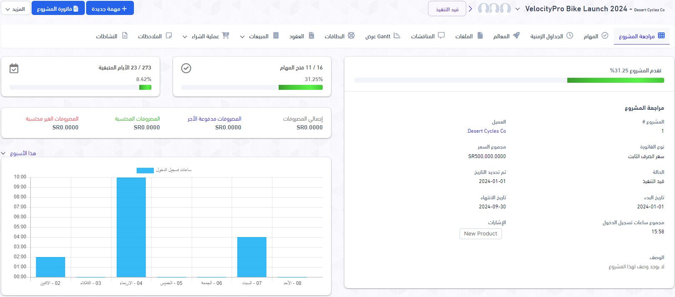The image size is (675, 297).
Task: Click the contracts file icon
Action: tap(311, 36)
